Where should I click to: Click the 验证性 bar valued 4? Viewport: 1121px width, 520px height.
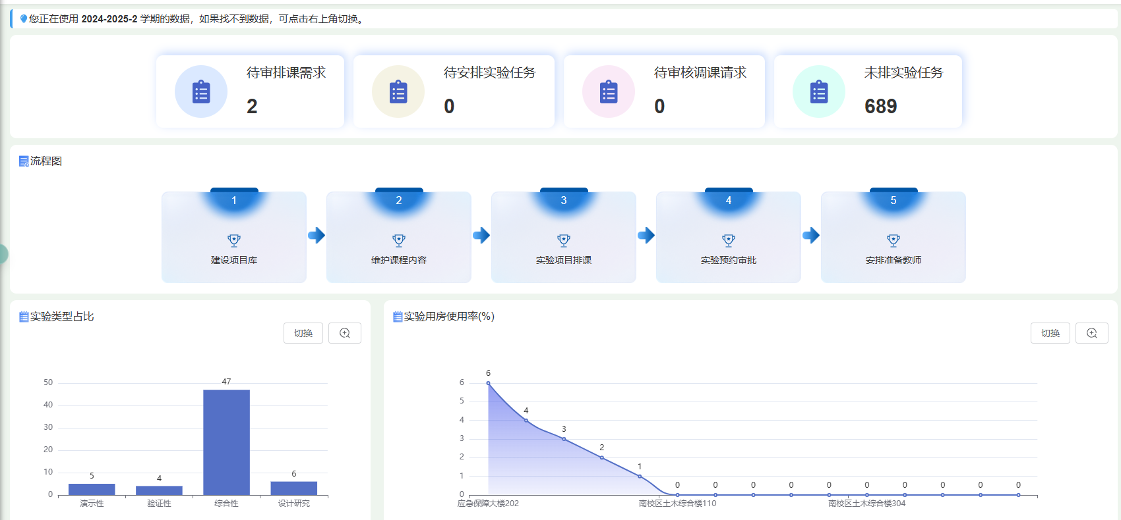click(x=159, y=490)
